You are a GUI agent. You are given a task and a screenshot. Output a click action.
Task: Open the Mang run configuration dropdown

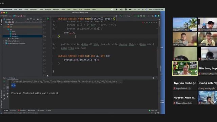tap(129, 16)
